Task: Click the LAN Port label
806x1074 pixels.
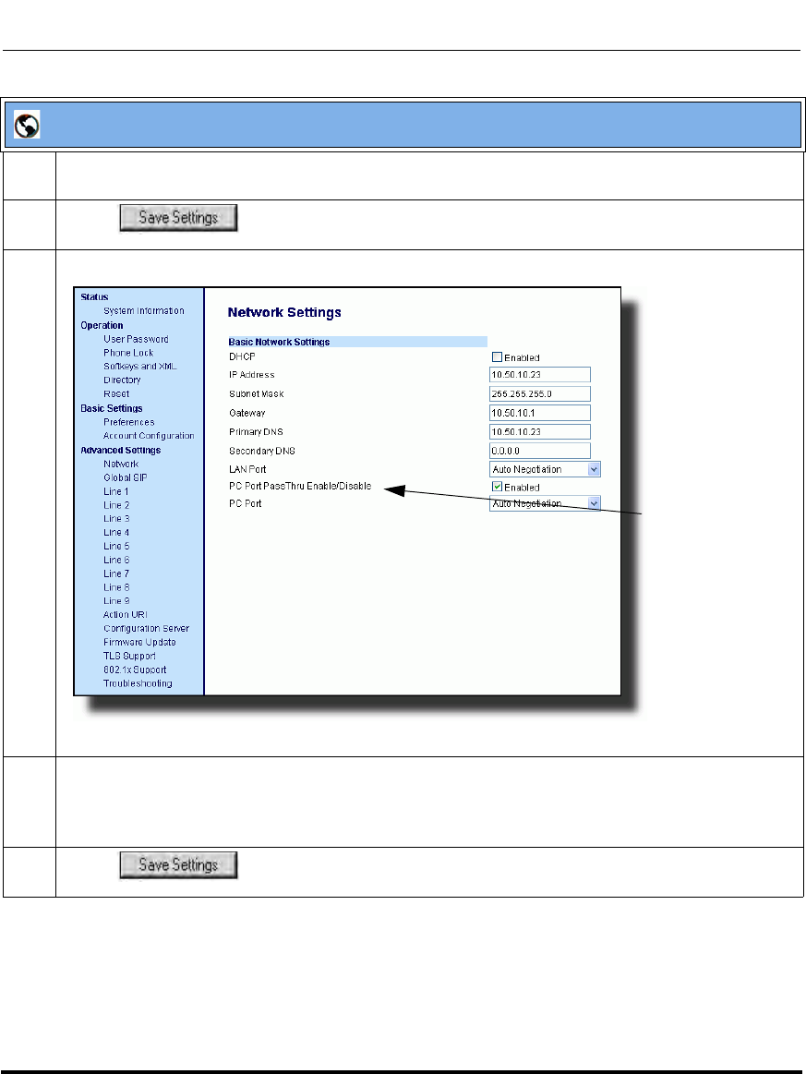Action: coord(247,469)
